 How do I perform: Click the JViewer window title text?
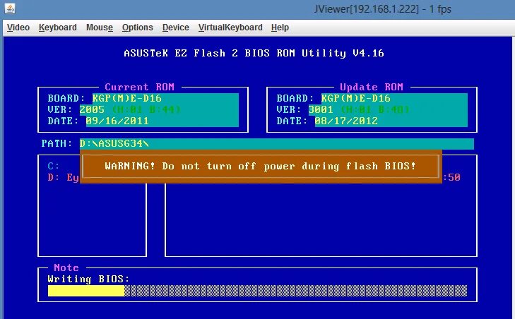tap(382, 9)
